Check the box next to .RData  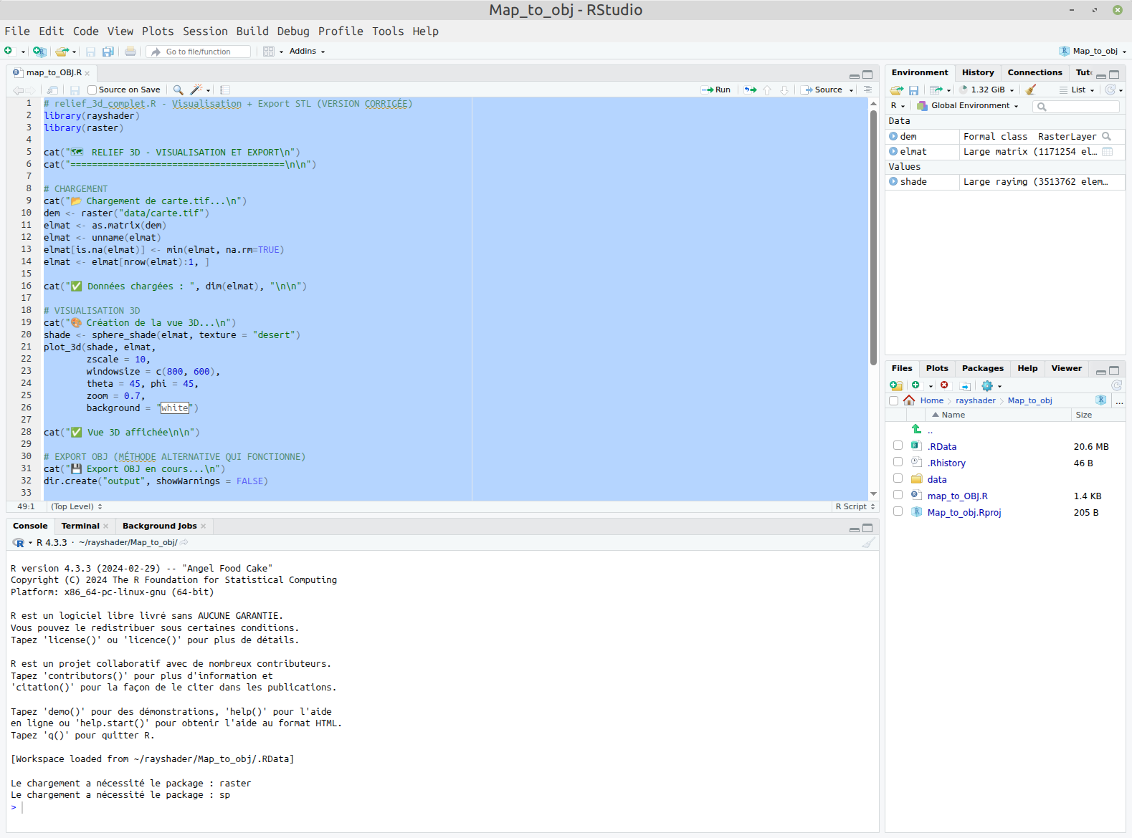coord(898,446)
